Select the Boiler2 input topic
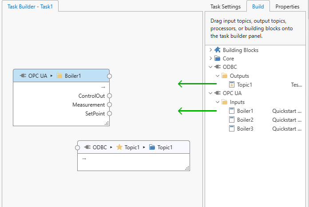Viewport: 309px width, 207px height. coord(245,119)
